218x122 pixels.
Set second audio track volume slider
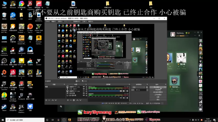(x=105, y=98)
